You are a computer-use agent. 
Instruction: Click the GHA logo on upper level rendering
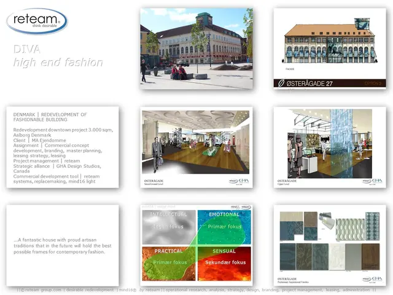[x=377, y=181]
